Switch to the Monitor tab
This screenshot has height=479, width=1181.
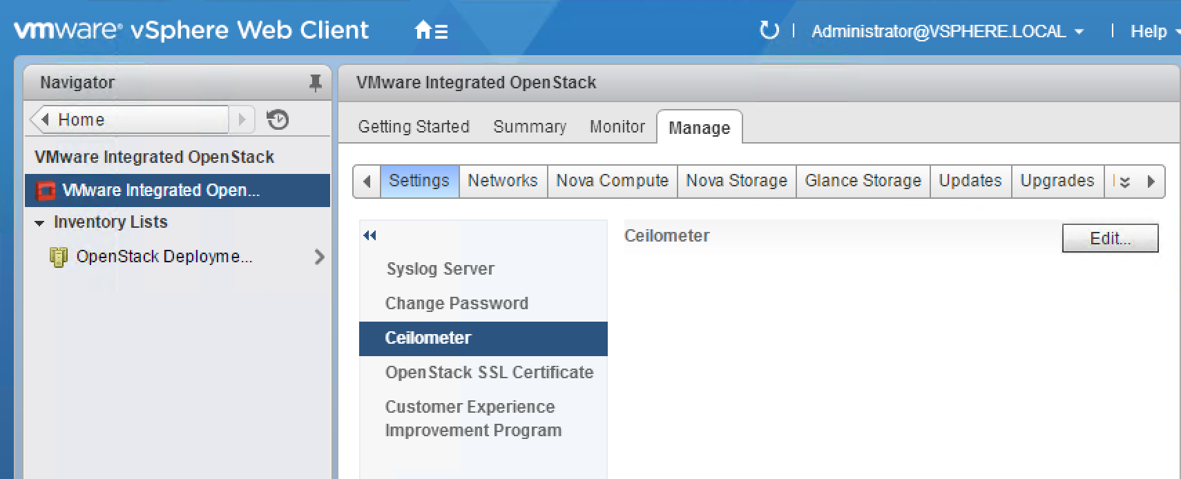click(617, 127)
